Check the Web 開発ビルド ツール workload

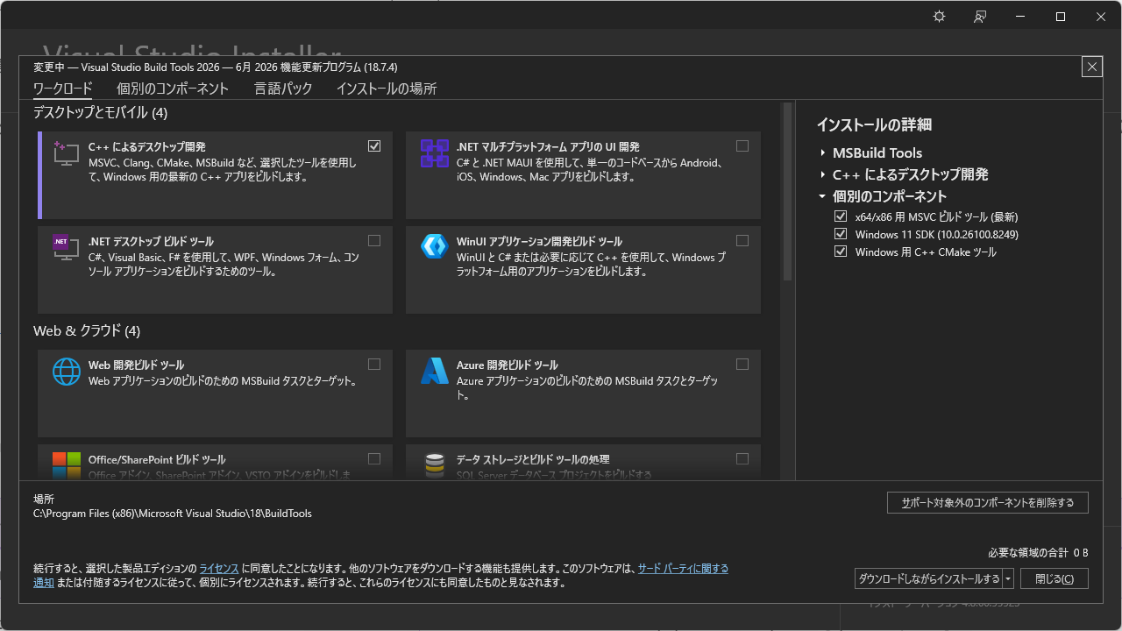click(x=374, y=365)
